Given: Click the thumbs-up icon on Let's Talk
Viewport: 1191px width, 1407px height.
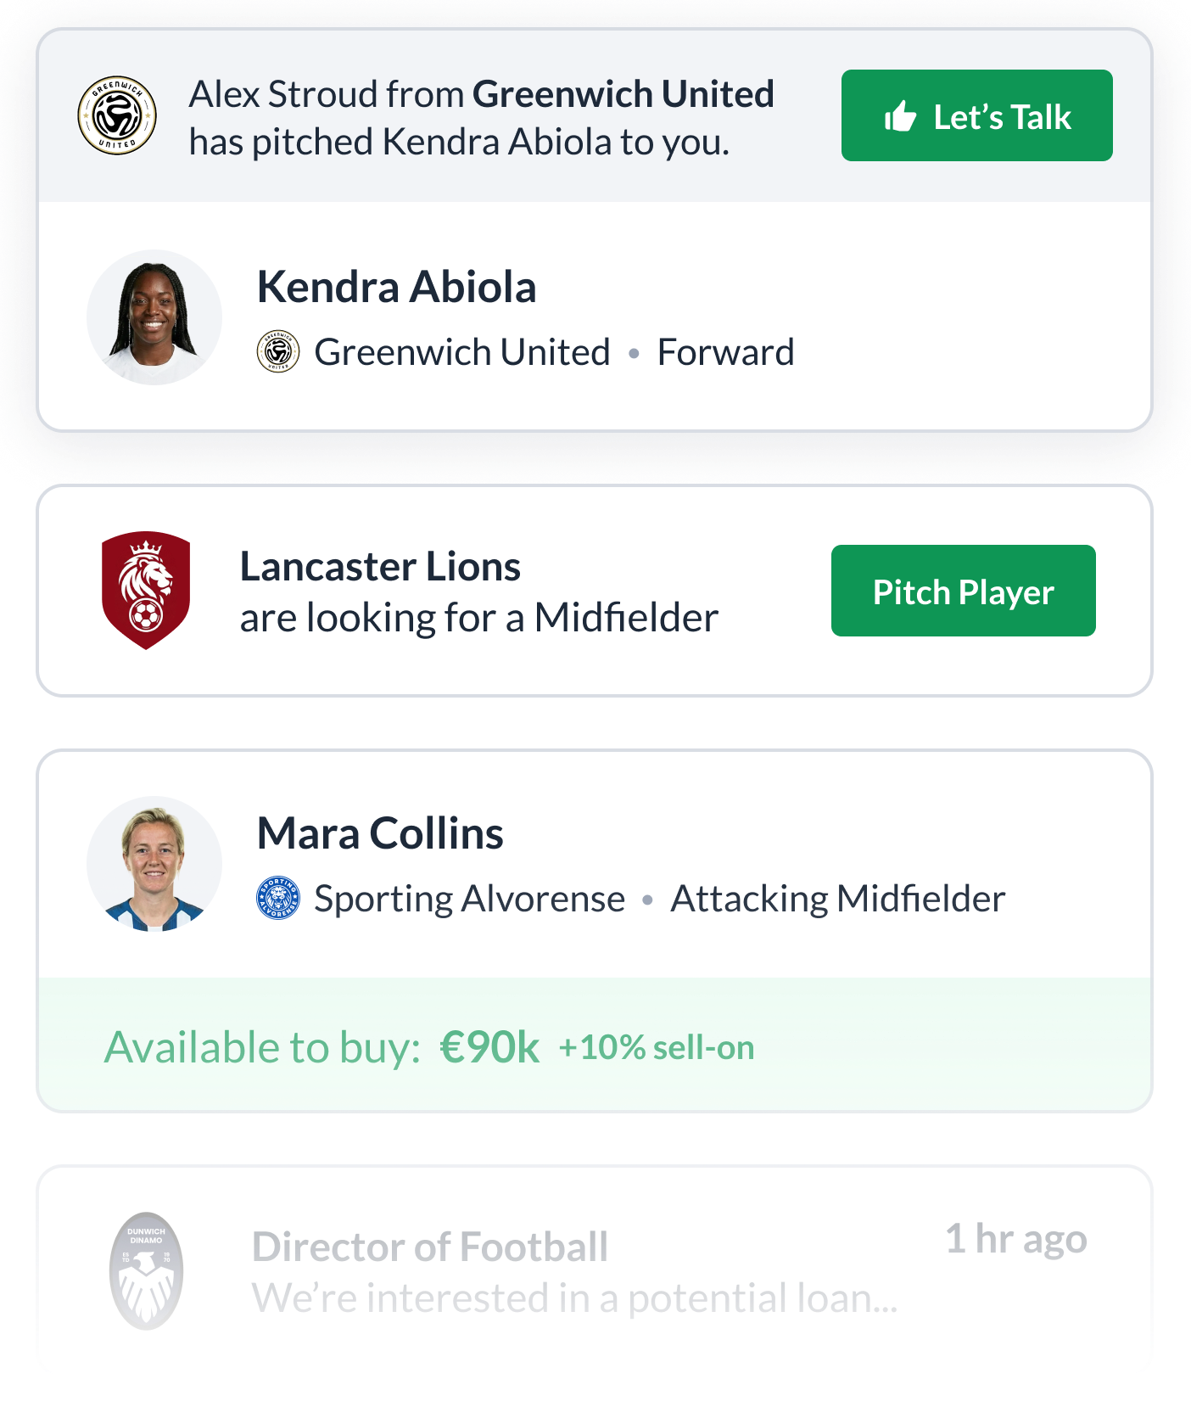Looking at the screenshot, I should tap(900, 117).
